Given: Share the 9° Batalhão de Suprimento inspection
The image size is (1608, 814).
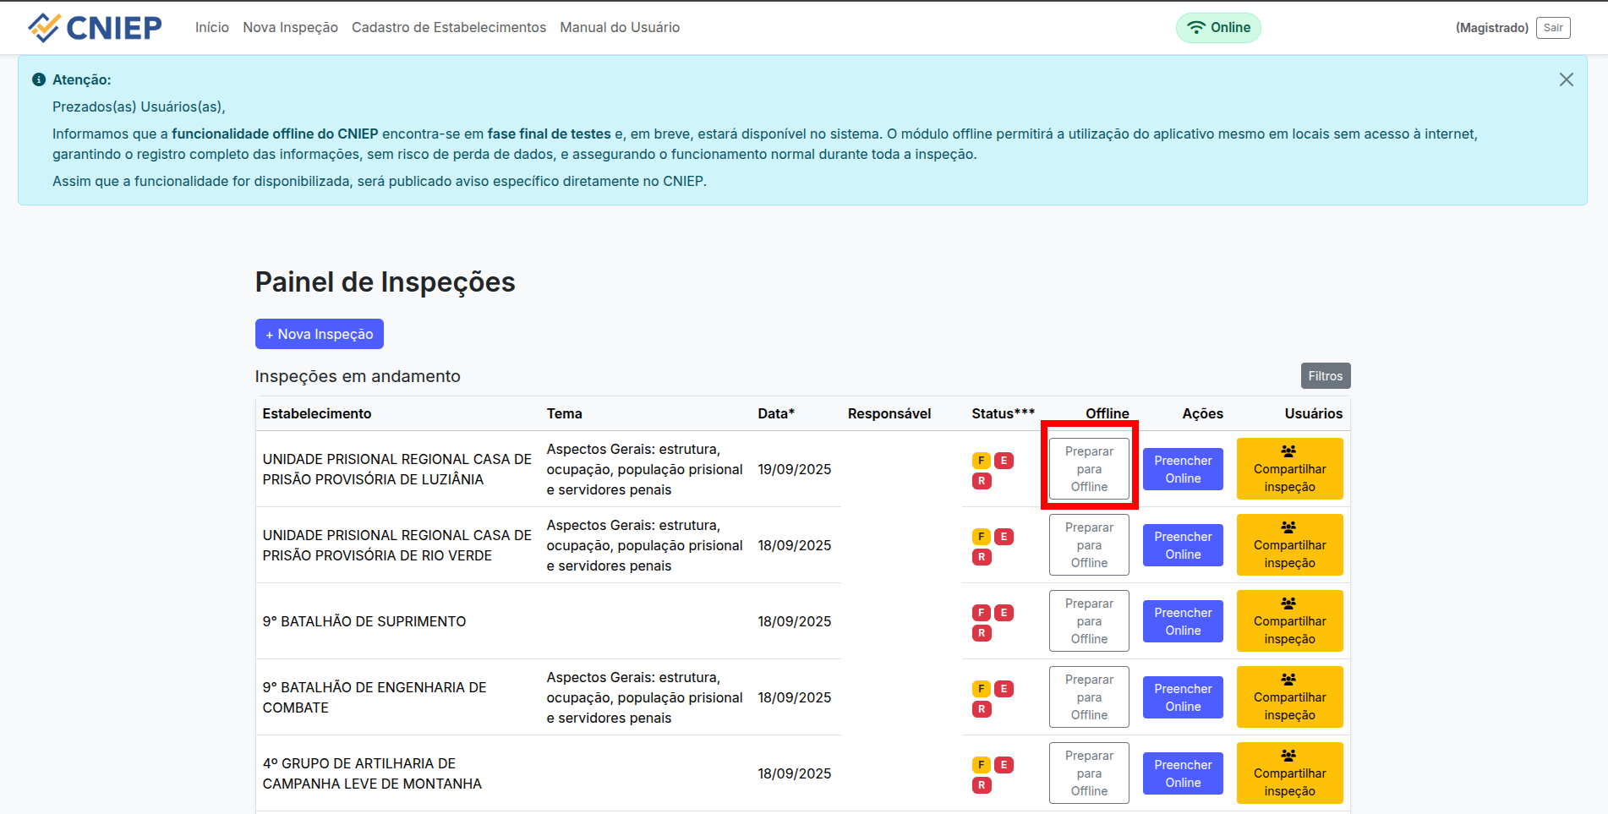Looking at the screenshot, I should pos(1289,621).
